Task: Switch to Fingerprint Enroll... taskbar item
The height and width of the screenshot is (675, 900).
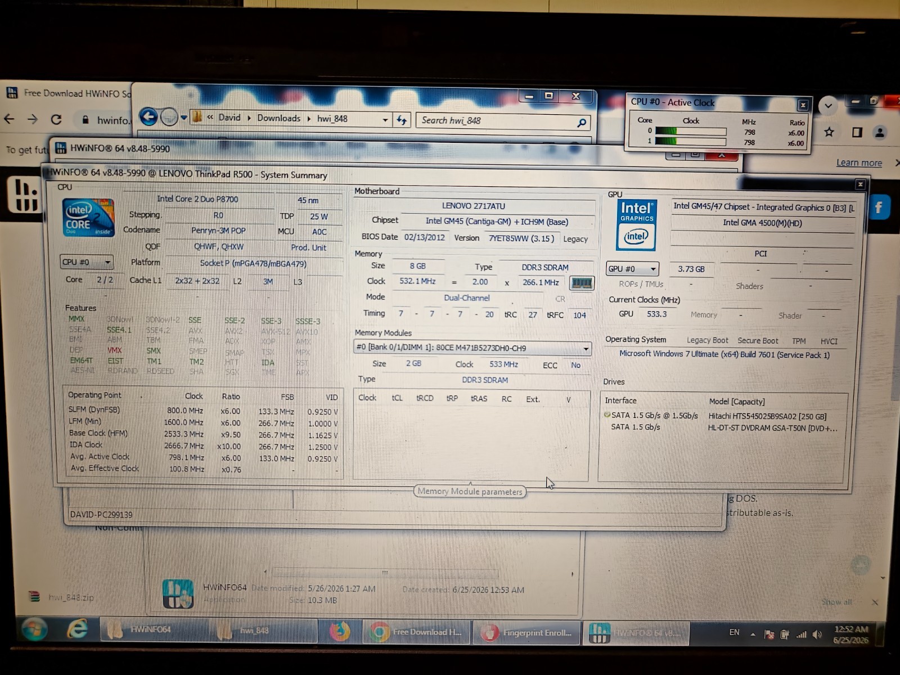Action: (527, 633)
